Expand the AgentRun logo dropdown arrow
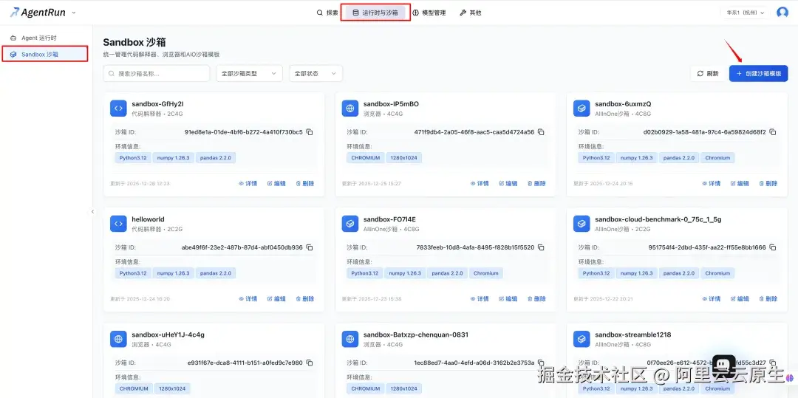Image resolution: width=798 pixels, height=398 pixels. [74, 13]
